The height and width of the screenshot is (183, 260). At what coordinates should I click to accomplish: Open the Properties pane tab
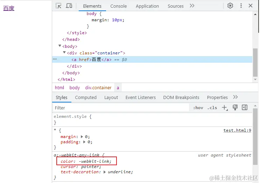click(x=217, y=98)
